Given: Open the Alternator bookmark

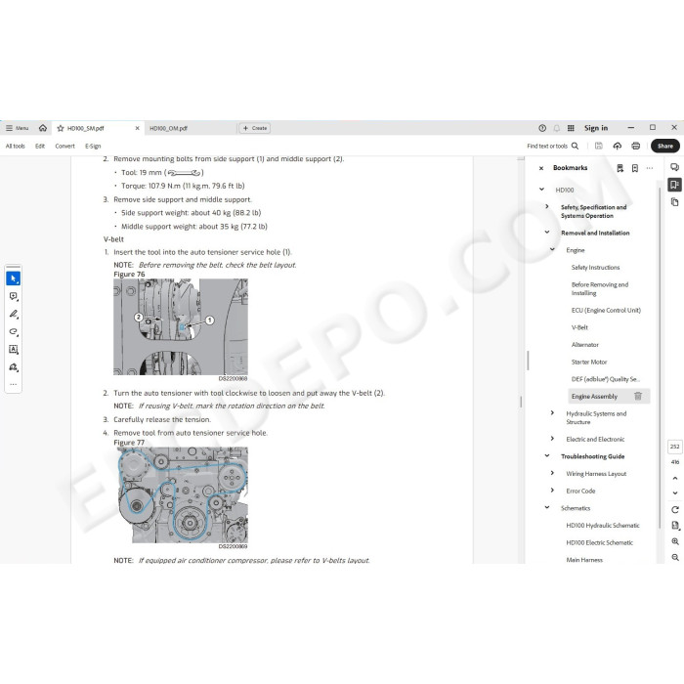Looking at the screenshot, I should [585, 345].
